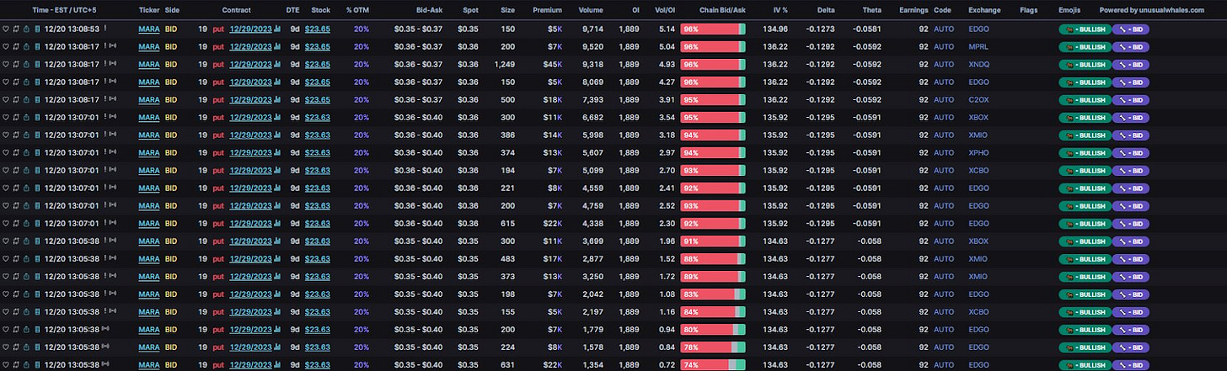Toggle heart on the XPHO exchange row
Screen dimensions: 1227x371
6,153
